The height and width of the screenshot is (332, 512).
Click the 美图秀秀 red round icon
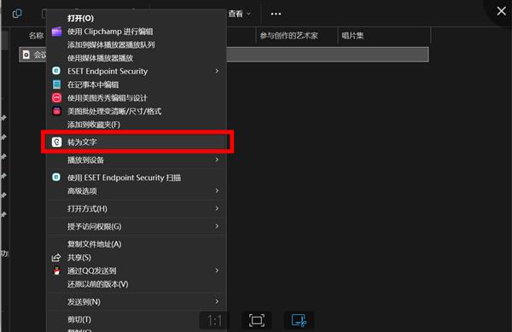(56, 98)
